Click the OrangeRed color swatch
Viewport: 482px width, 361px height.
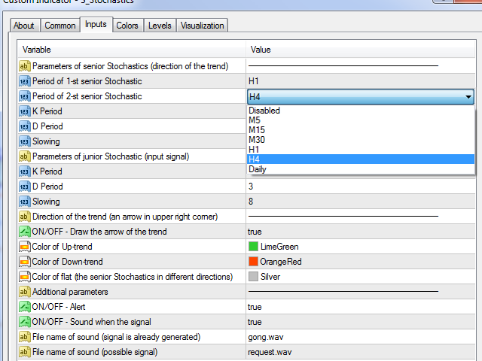pos(253,262)
